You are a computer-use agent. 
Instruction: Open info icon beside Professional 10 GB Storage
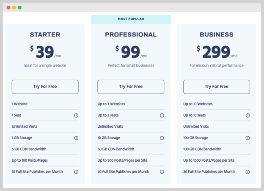(162, 138)
